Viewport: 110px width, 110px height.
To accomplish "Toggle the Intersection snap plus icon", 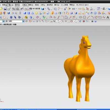I will (x=66, y=21).
